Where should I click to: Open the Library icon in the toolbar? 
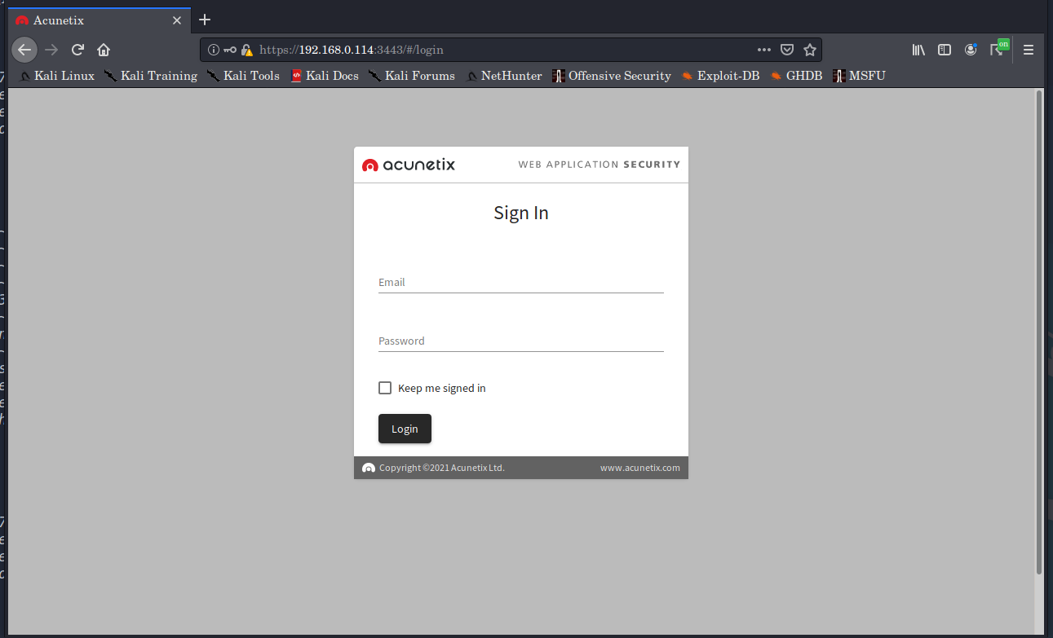click(x=918, y=50)
